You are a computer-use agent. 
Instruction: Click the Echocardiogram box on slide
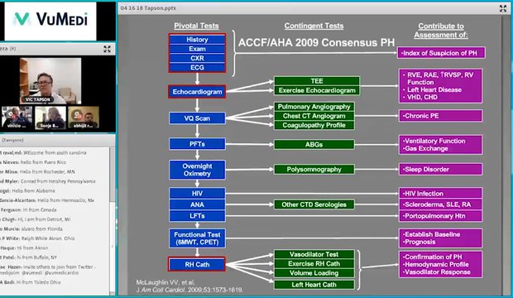[197, 92]
